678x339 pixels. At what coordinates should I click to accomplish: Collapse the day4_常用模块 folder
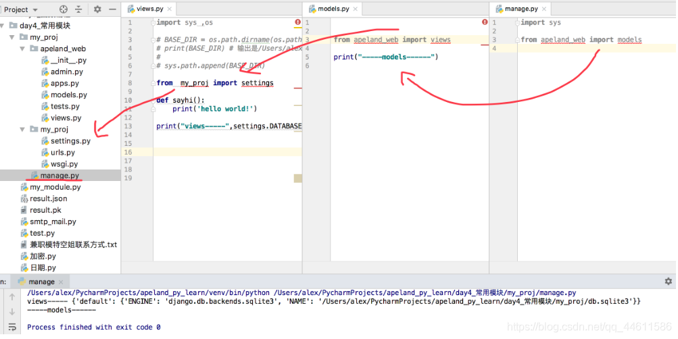pos(5,26)
